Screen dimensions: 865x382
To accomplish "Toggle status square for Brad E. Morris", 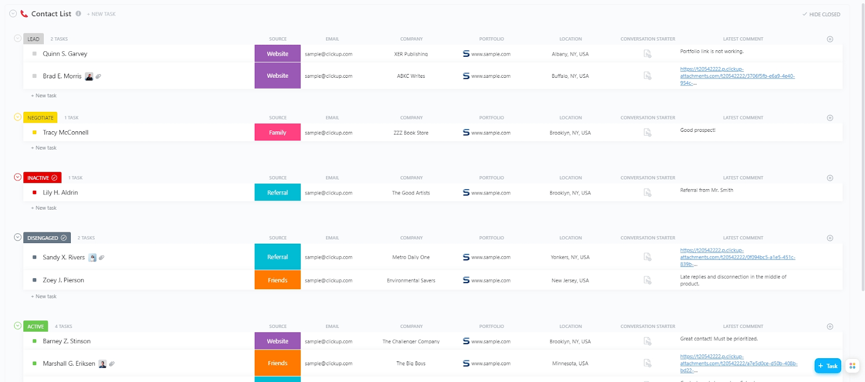I will [x=35, y=76].
